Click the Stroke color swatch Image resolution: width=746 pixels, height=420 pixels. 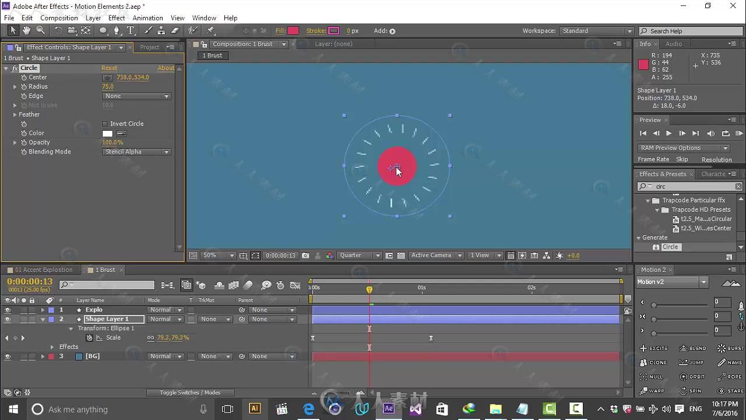333,31
